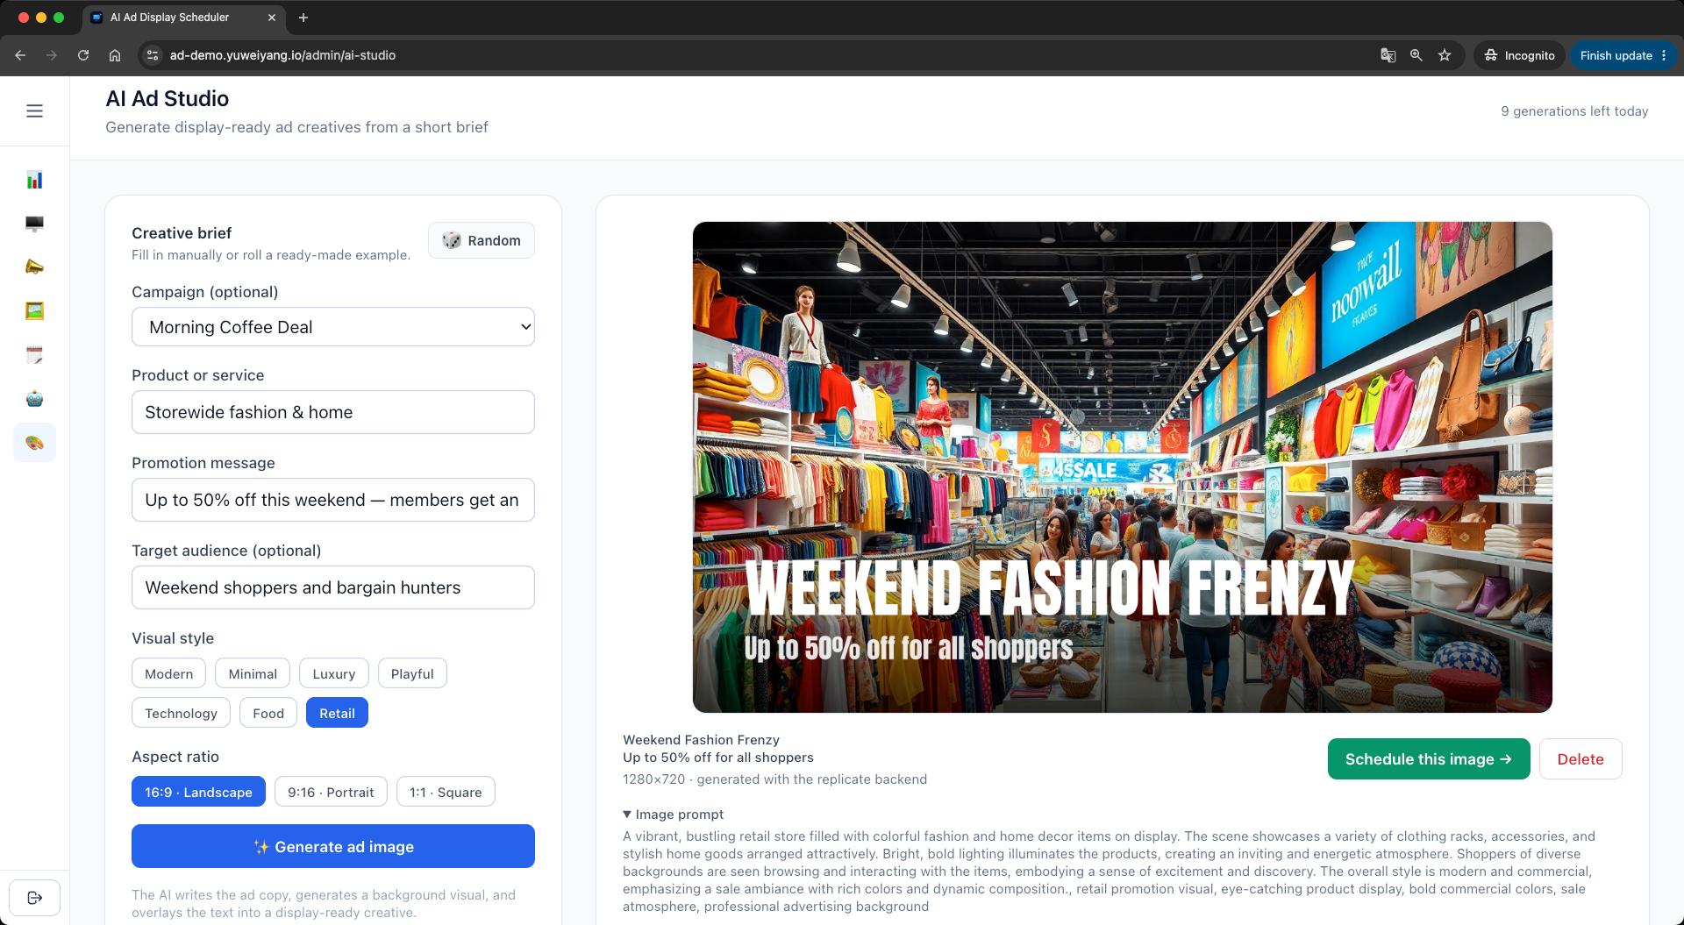
Task: Choose the 9:16 Portrait aspect ratio
Action: point(331,792)
